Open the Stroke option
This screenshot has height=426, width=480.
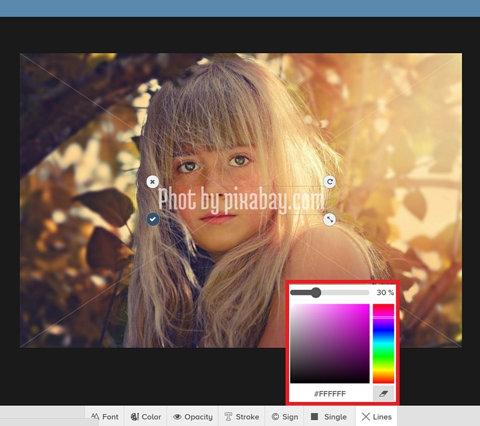[242, 416]
